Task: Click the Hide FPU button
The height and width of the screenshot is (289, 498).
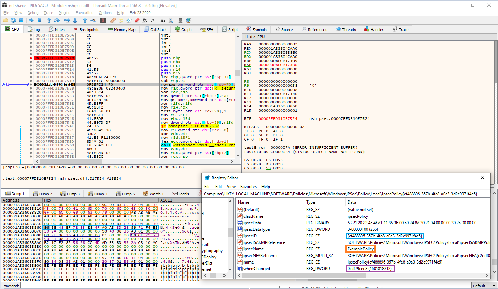Action: click(x=255, y=37)
